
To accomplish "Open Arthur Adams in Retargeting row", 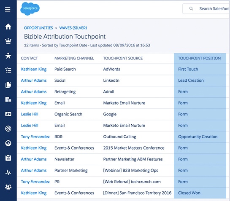I will pos(34,92).
